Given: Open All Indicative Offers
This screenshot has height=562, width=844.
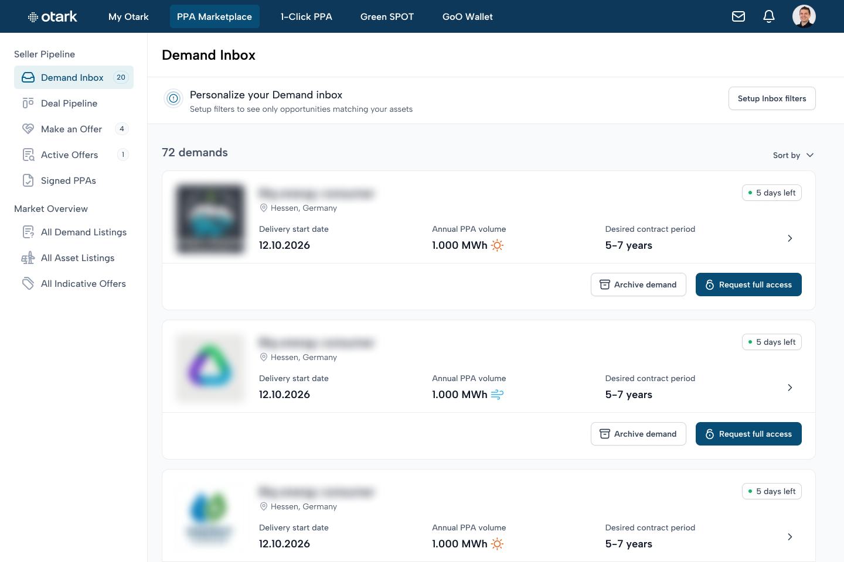Looking at the screenshot, I should pos(74,283).
